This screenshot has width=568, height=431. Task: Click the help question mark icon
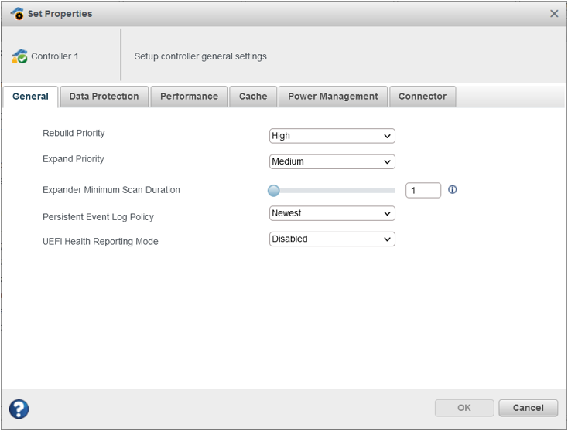[x=19, y=409]
